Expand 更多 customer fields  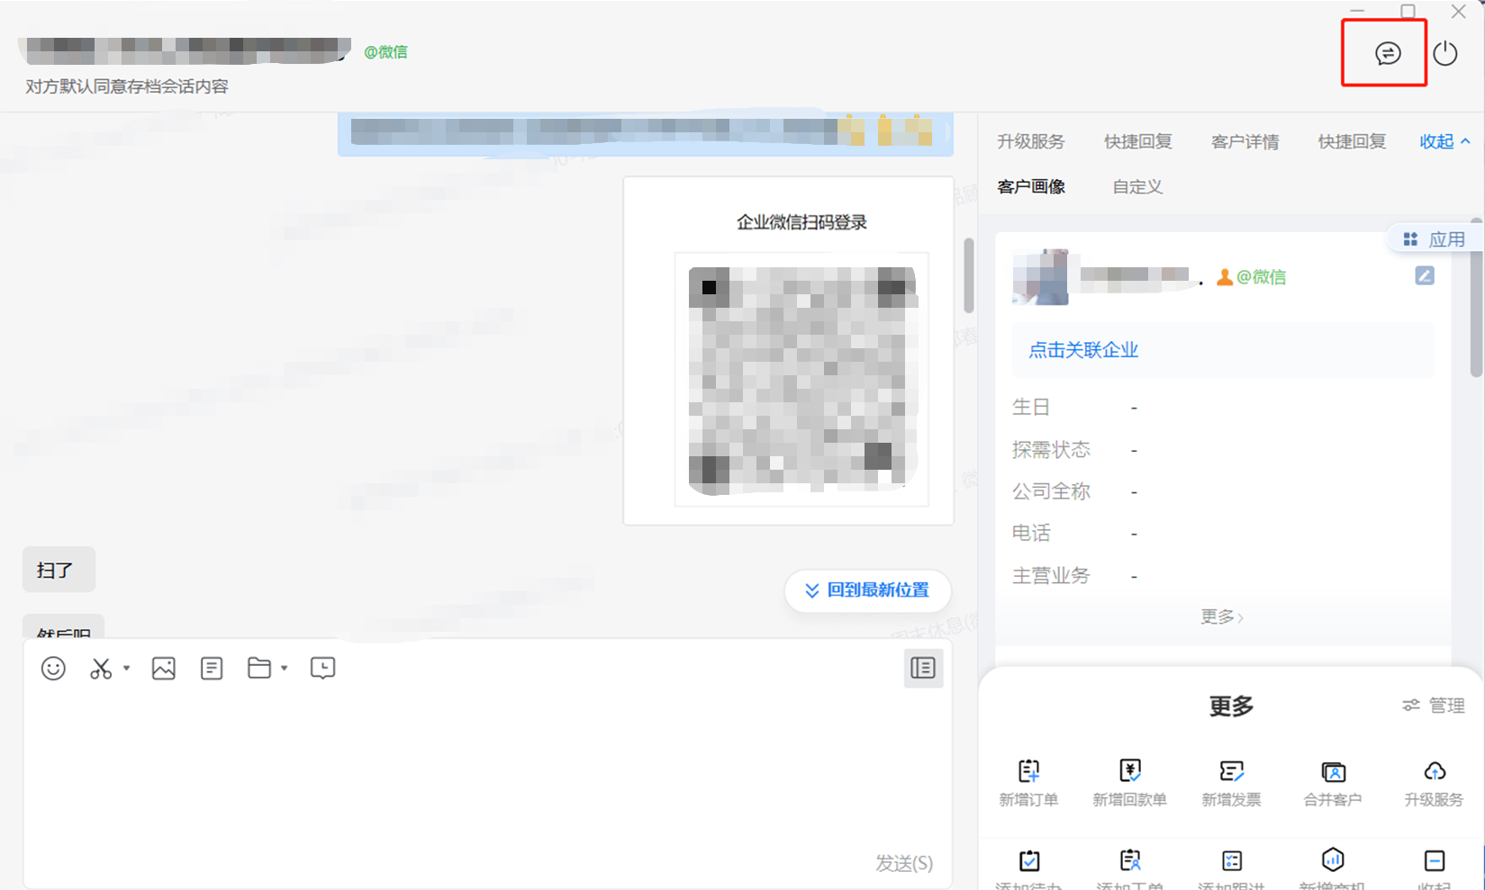(1221, 616)
